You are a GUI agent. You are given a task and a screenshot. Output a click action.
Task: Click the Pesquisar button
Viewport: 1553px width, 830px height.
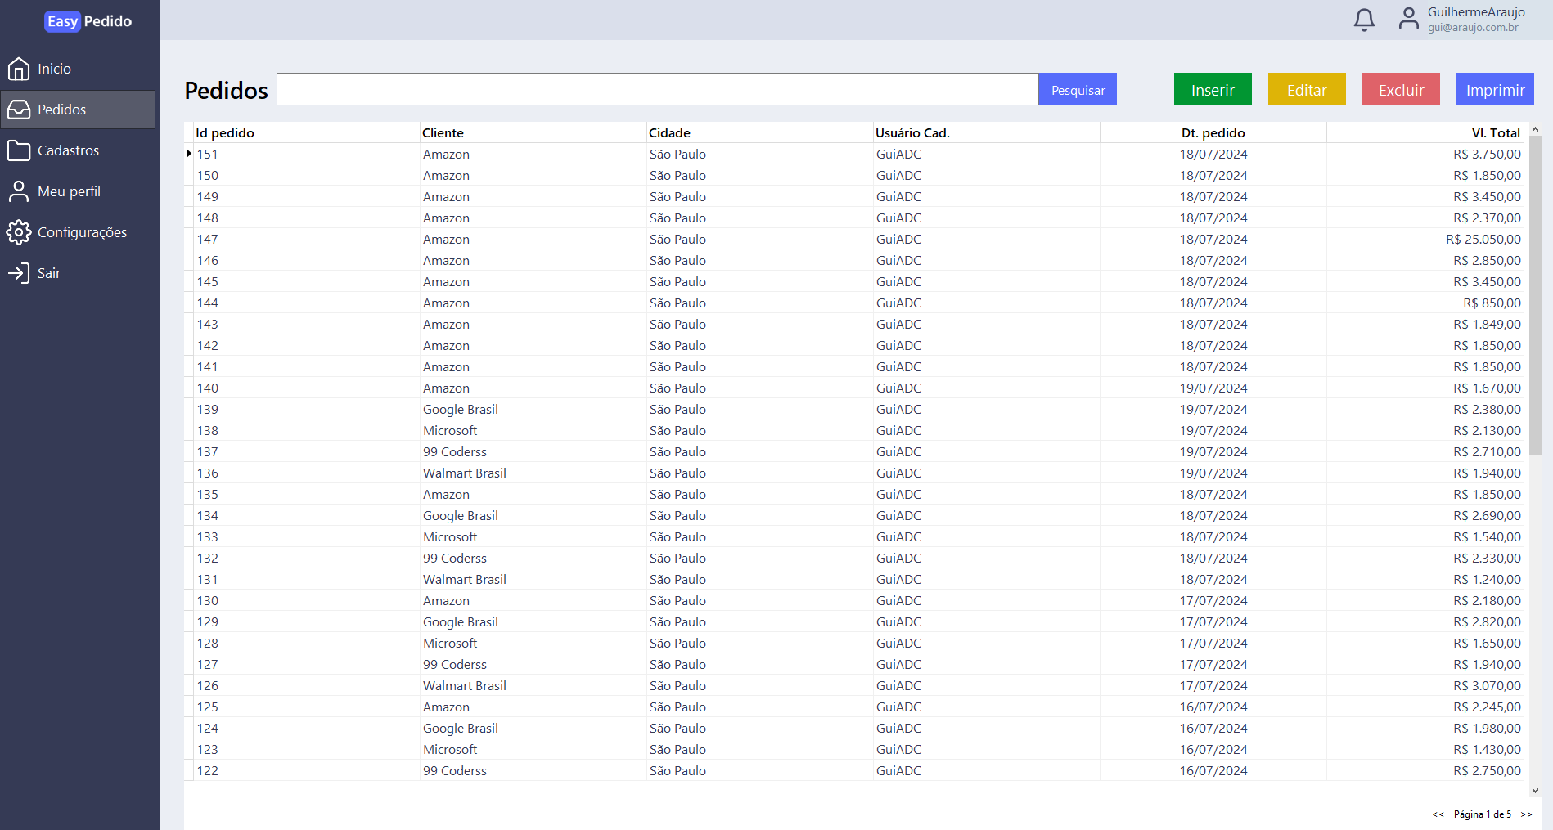[x=1078, y=90]
